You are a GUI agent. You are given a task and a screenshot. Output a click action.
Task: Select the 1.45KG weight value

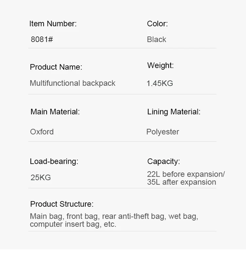[x=160, y=83]
